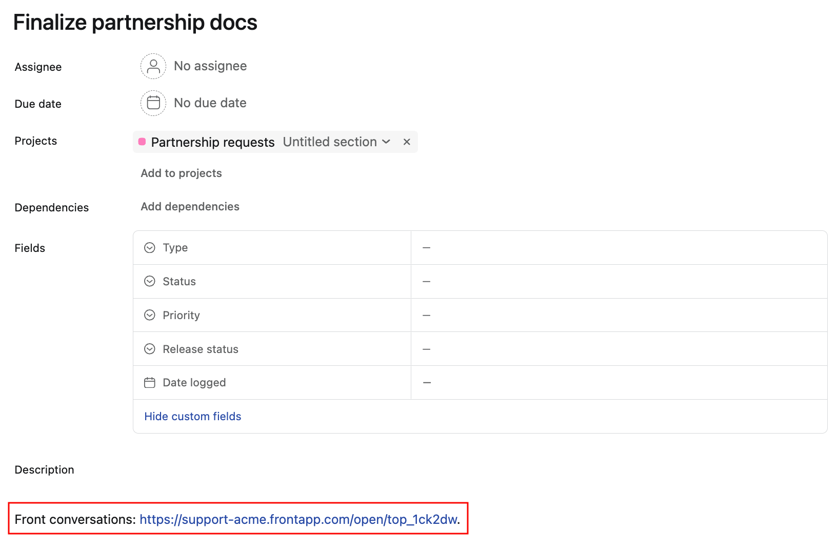Edit the Finalize partnership docs title
Image resolution: width=839 pixels, height=549 pixels.
(135, 23)
